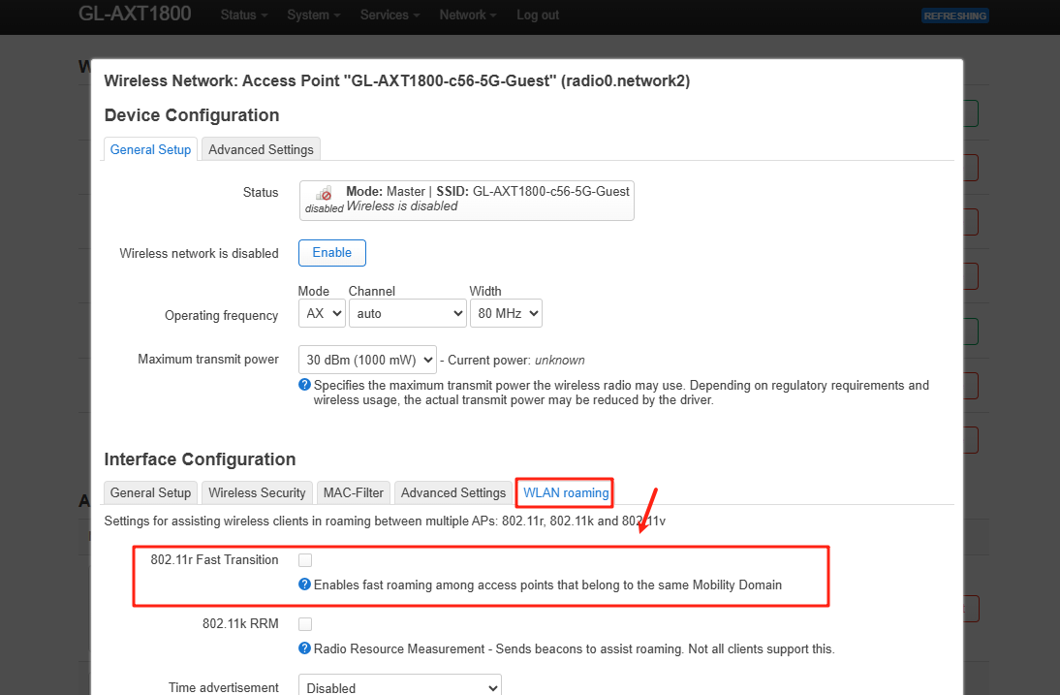Select the MAC-Filter tab
1060x695 pixels.
point(354,492)
